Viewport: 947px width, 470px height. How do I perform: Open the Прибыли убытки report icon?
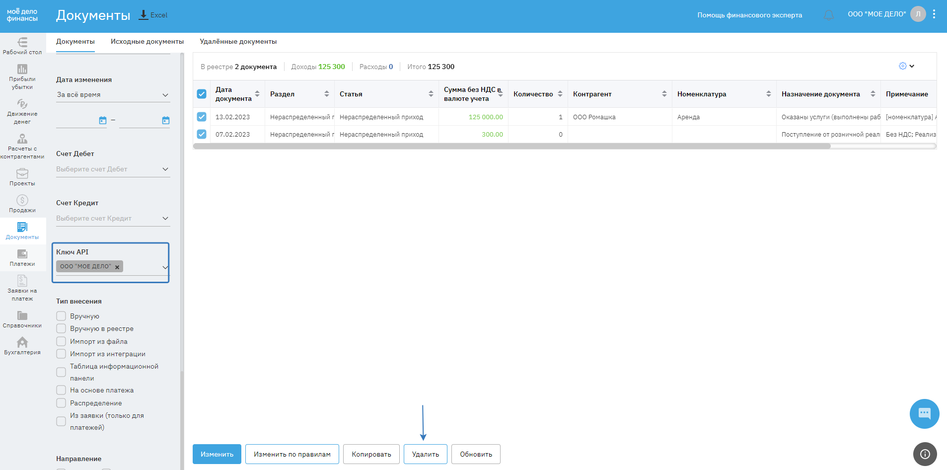(x=22, y=76)
